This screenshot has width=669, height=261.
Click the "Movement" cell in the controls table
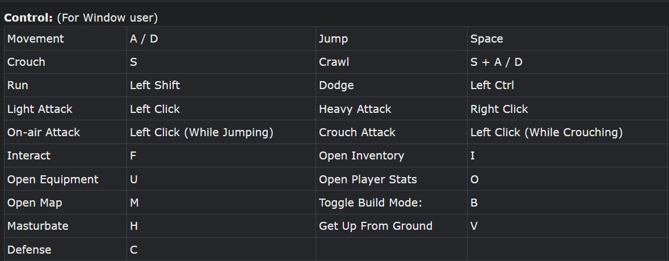pyautogui.click(x=36, y=39)
